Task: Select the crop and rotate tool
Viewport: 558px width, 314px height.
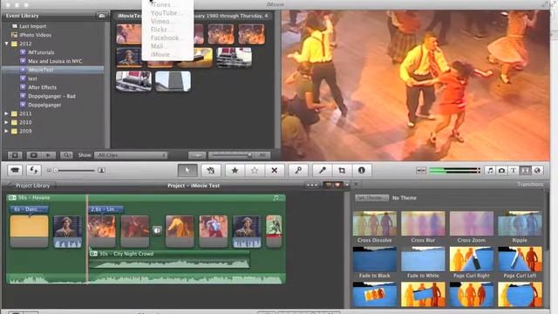Action: click(x=342, y=171)
